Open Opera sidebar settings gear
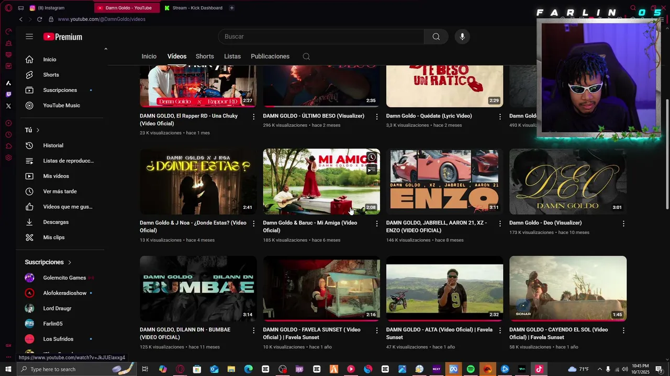This screenshot has width=670, height=376. [8, 158]
